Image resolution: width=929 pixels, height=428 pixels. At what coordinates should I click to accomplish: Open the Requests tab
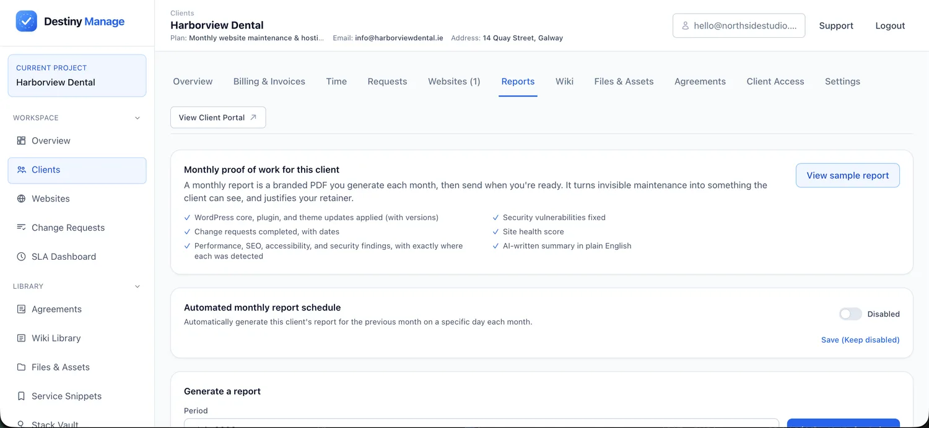click(387, 82)
